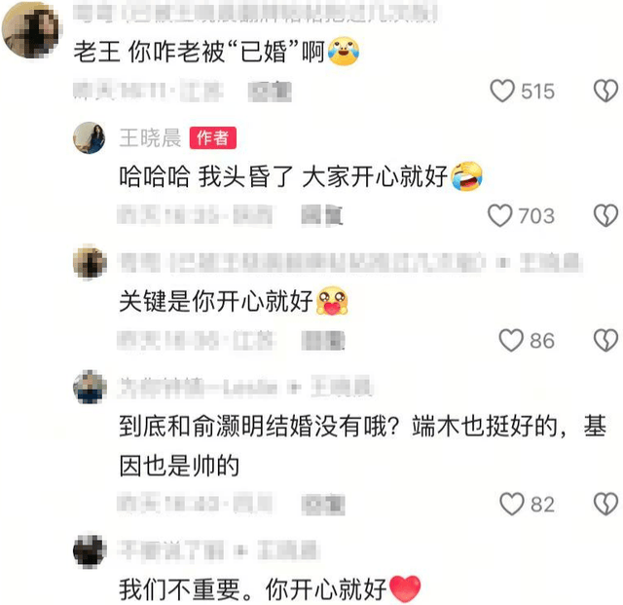623x605 pixels.
Task: Dislike the 关键是你开心就好 comment
Action: (x=605, y=340)
